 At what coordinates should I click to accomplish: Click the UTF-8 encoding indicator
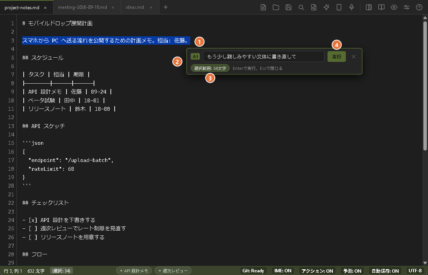click(415, 271)
